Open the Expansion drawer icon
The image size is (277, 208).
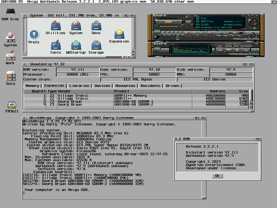pos(119,34)
